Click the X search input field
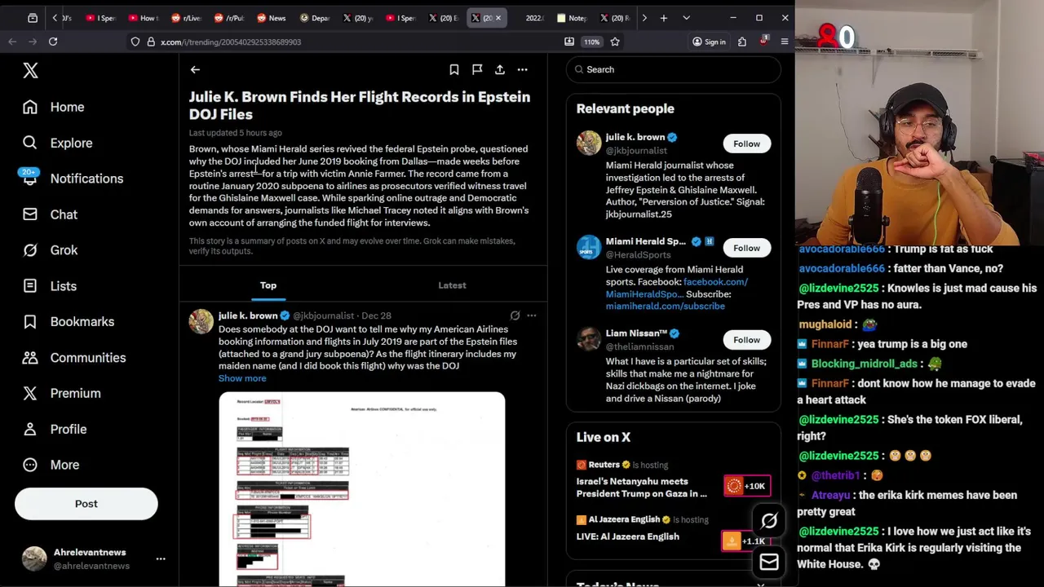This screenshot has width=1044, height=587. [674, 69]
